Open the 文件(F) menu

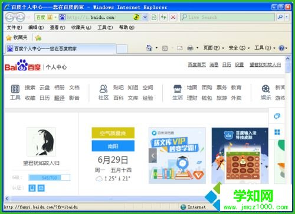tap(14, 27)
